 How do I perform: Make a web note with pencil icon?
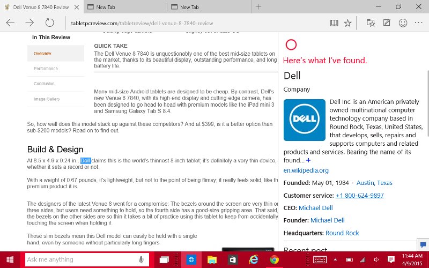point(387,23)
